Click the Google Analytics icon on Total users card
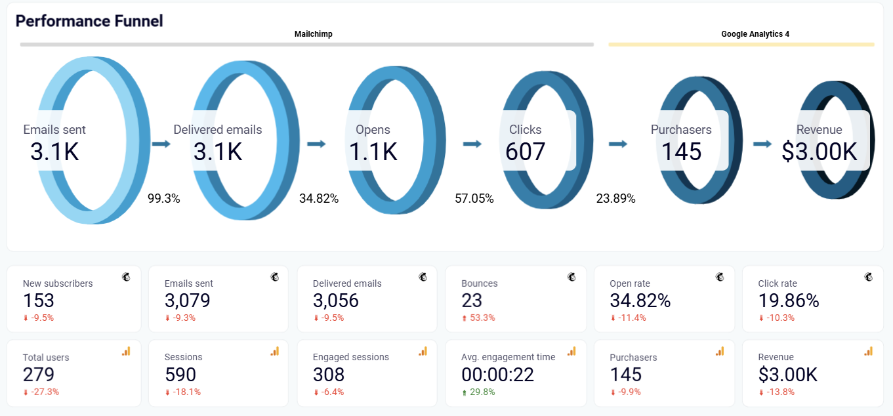This screenshot has width=893, height=416. [126, 351]
